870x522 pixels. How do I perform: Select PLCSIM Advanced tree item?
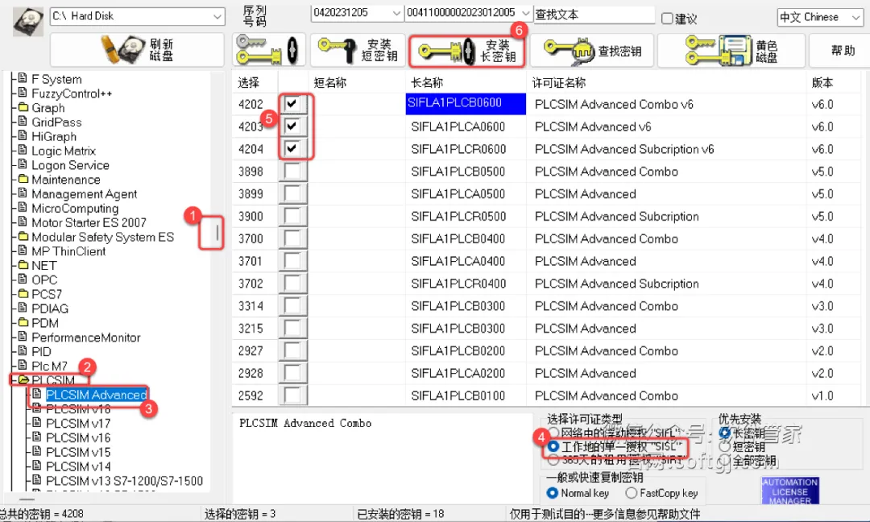coord(96,395)
